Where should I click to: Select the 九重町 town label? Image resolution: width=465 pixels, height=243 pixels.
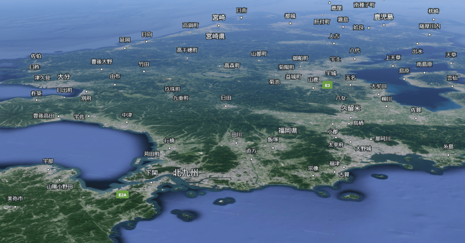click(x=181, y=98)
